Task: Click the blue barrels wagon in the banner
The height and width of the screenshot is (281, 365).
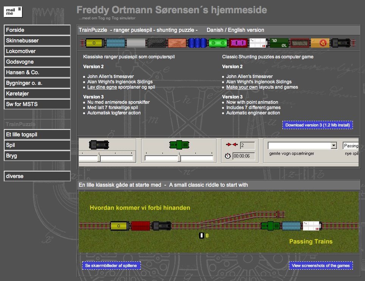Action: coord(197,44)
